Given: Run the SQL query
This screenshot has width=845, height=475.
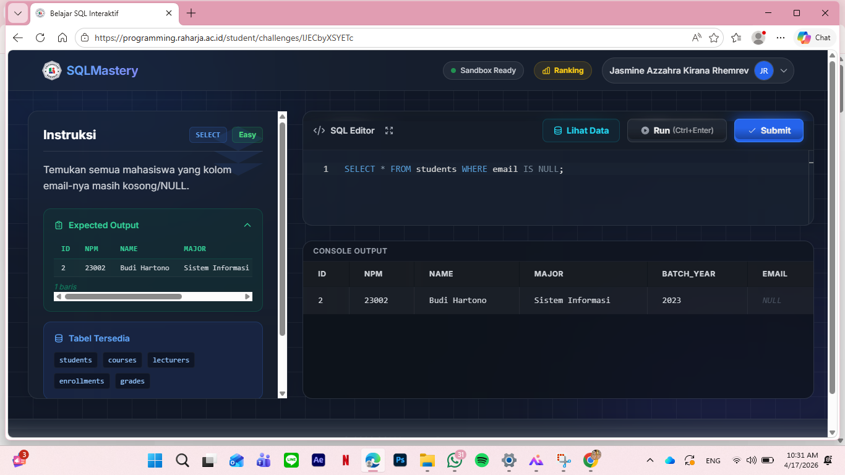Looking at the screenshot, I should 677,131.
